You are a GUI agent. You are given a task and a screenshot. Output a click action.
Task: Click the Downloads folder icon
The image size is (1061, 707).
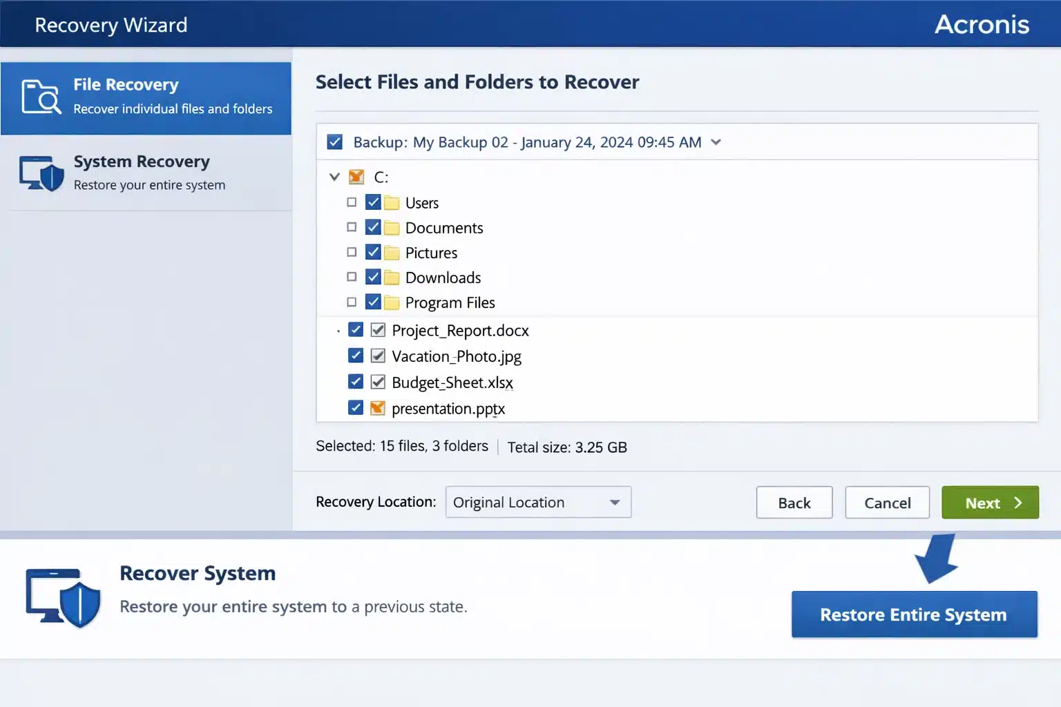pyautogui.click(x=392, y=277)
